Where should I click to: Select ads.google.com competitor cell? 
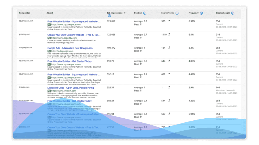point(25,48)
